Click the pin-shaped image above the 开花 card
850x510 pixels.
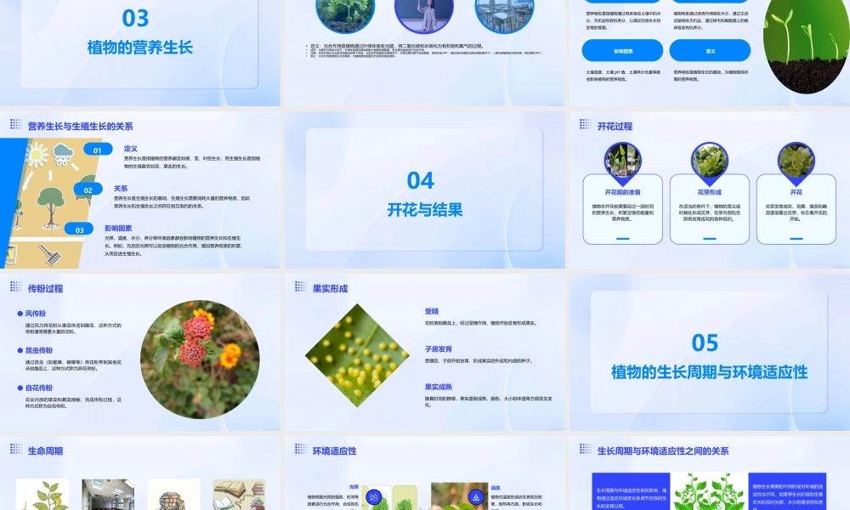(796, 164)
